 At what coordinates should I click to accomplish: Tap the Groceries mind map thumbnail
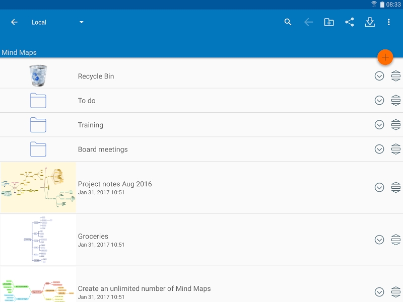click(38, 239)
